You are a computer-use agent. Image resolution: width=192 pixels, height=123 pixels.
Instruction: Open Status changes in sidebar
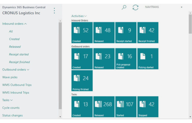tap(12, 115)
